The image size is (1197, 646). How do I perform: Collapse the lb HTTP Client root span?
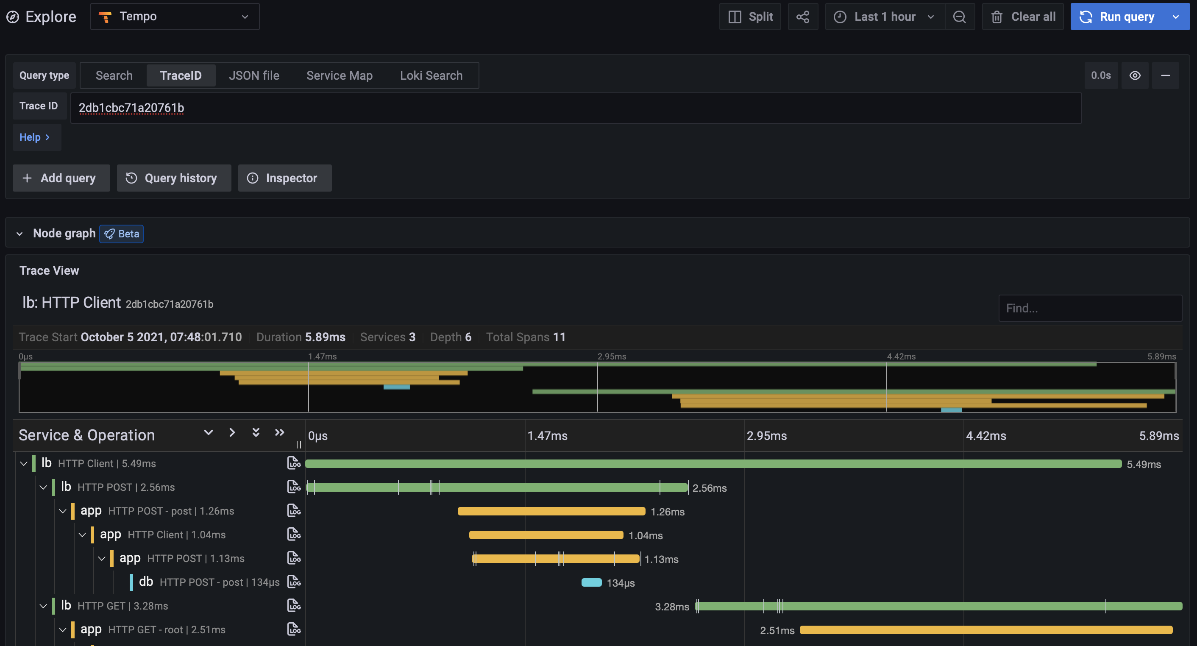tap(22, 463)
